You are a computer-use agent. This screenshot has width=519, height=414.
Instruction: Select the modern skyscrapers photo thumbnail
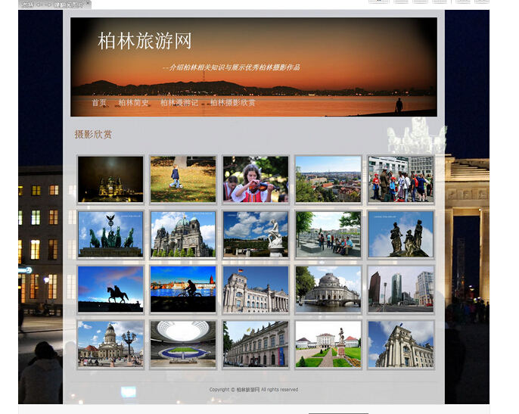pyautogui.click(x=401, y=288)
